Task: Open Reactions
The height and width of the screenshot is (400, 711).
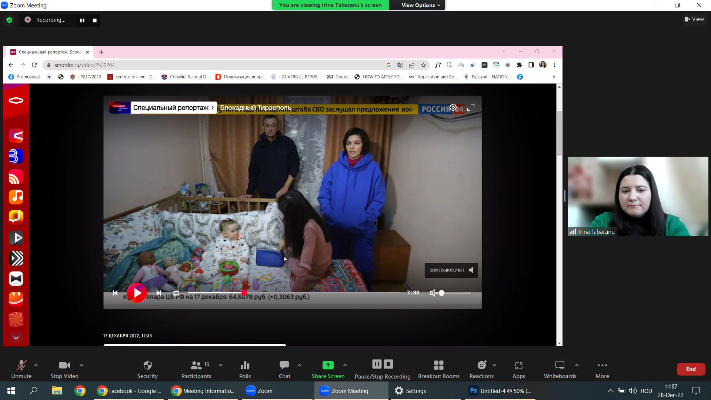Action: [481, 369]
